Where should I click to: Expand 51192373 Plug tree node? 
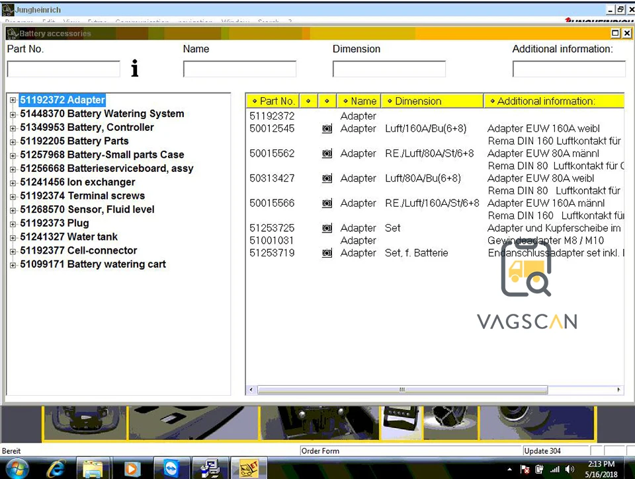point(13,224)
